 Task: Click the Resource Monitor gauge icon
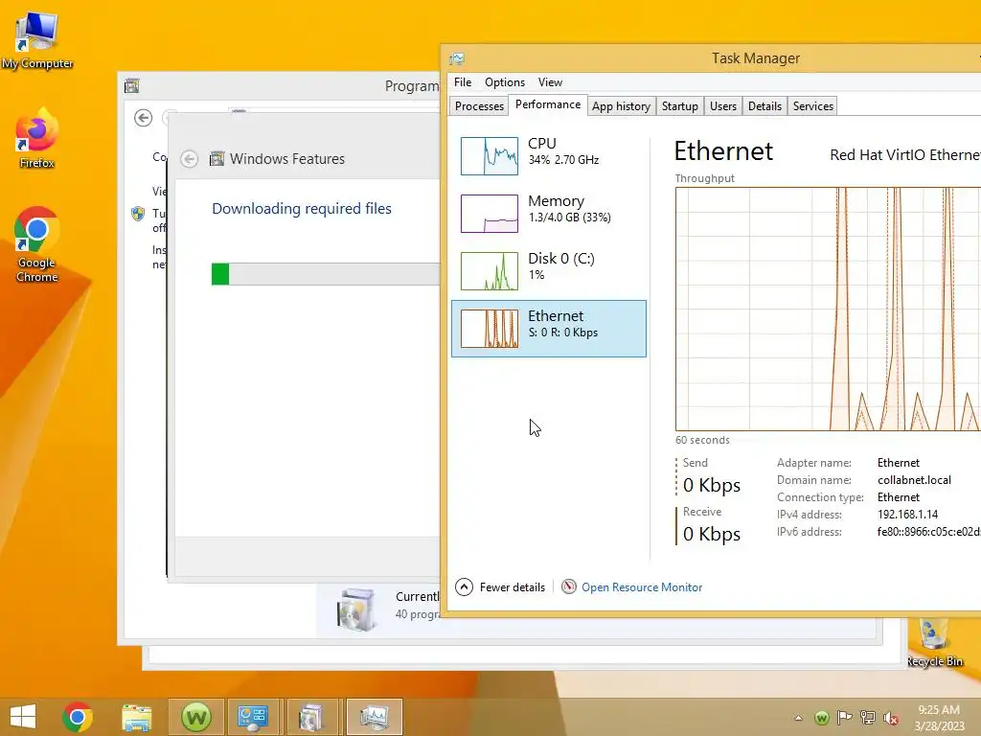[x=569, y=586]
